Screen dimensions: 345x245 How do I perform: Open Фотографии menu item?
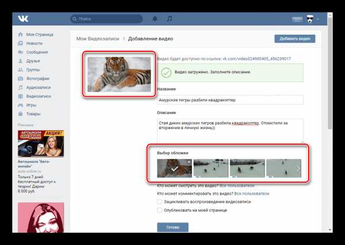pyautogui.click(x=38, y=78)
